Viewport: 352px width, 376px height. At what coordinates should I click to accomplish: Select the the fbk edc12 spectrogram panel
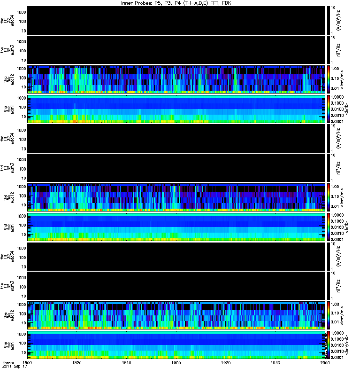(176, 315)
